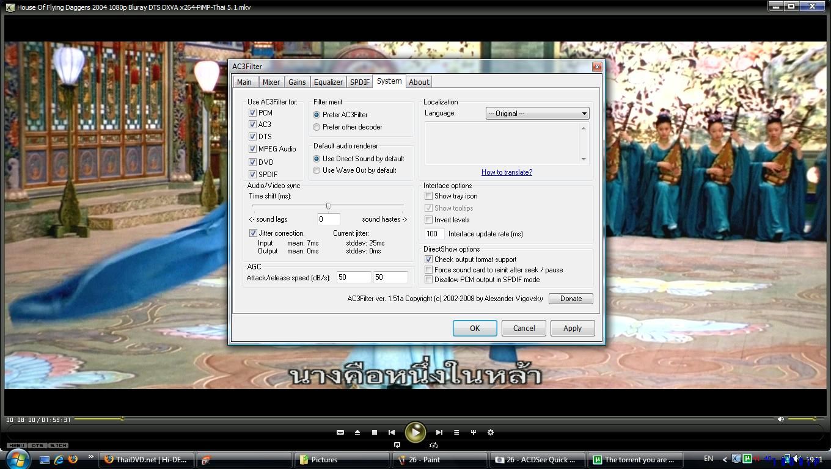Click the Windows Start orb
Image resolution: width=831 pixels, height=469 pixels.
17,459
